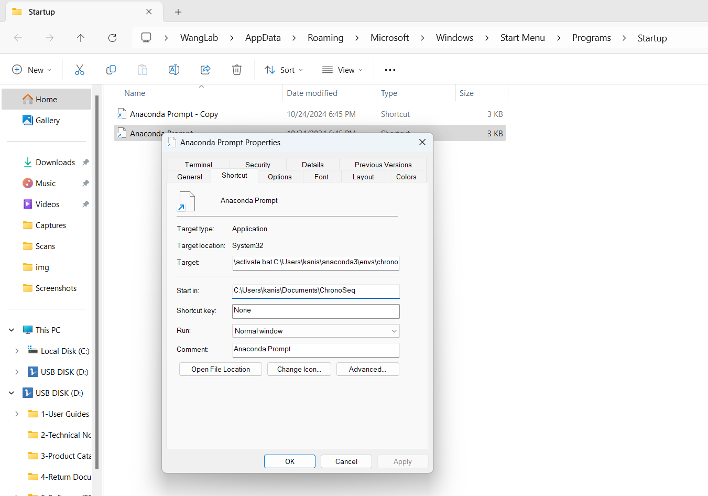Screen dimensions: 708x496
Task: Open Downloads in the navigation pane
Action: [55, 162]
